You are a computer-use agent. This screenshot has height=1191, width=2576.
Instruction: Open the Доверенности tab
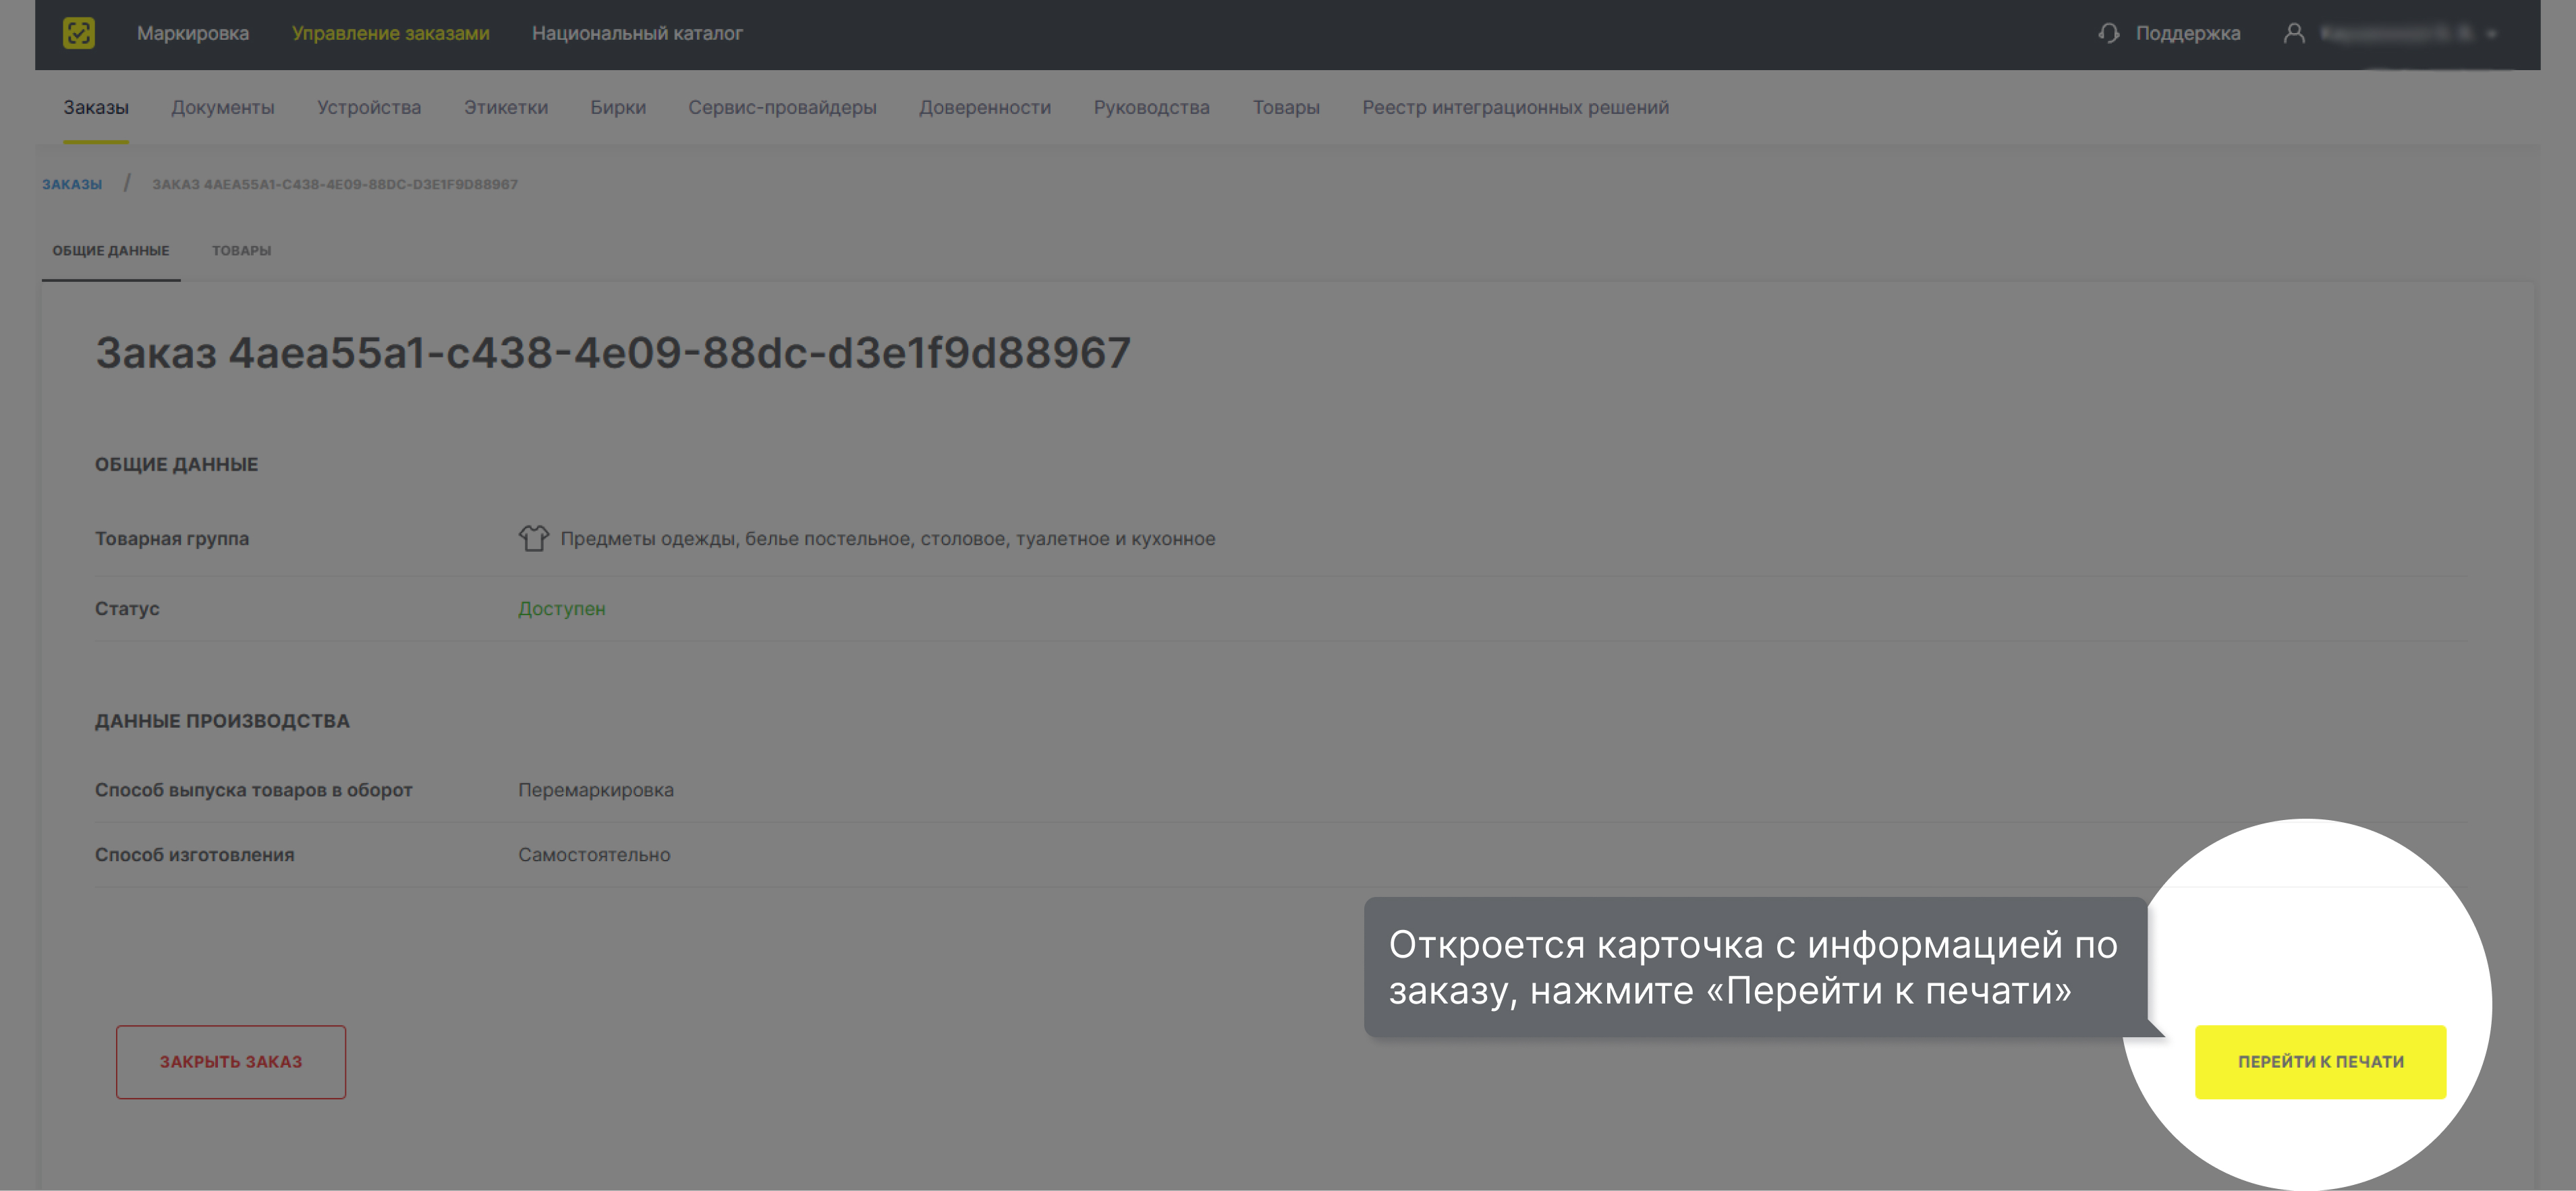(985, 107)
